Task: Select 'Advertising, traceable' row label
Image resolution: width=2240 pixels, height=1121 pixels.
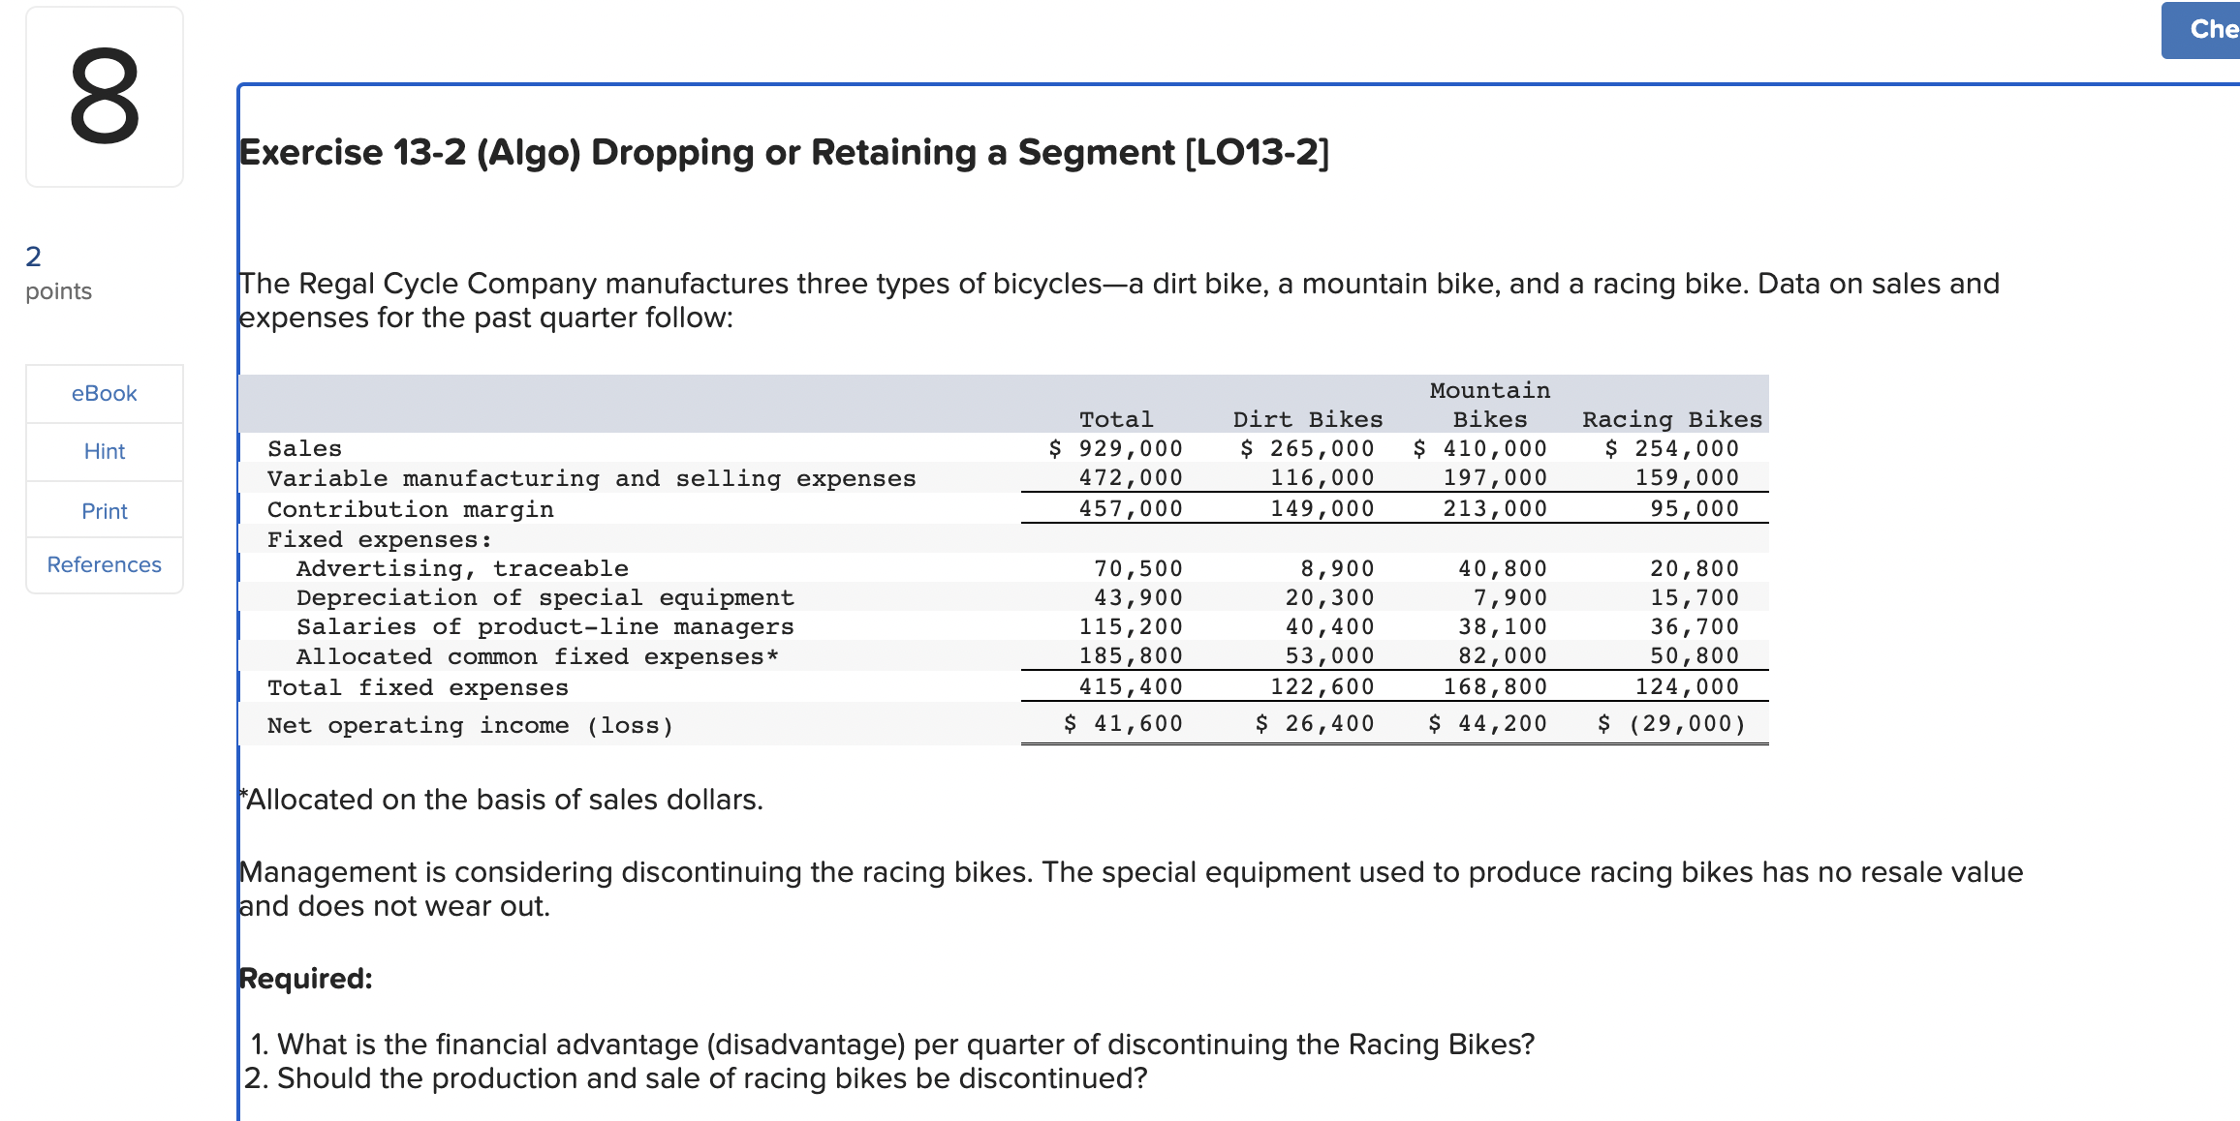Action: tap(462, 568)
